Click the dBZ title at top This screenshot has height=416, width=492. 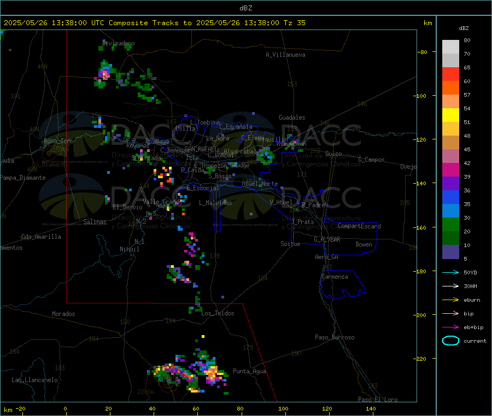pyautogui.click(x=245, y=8)
